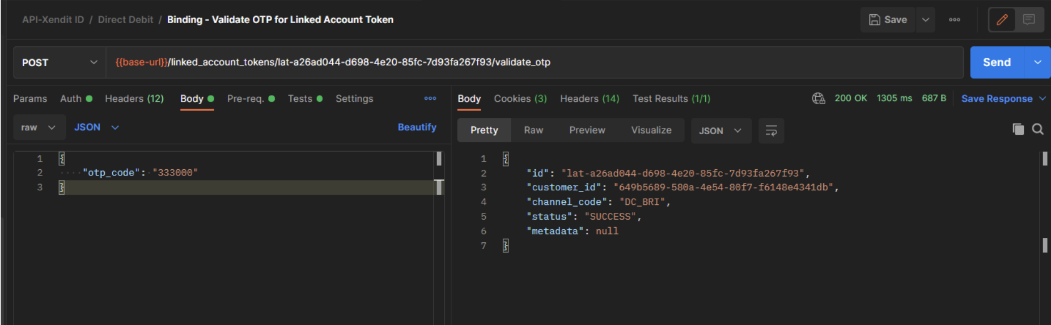Switch to the Params tab
Viewport: 1051px width, 325px height.
coord(30,99)
